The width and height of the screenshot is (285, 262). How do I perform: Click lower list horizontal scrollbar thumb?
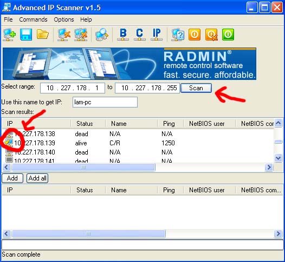point(88,234)
